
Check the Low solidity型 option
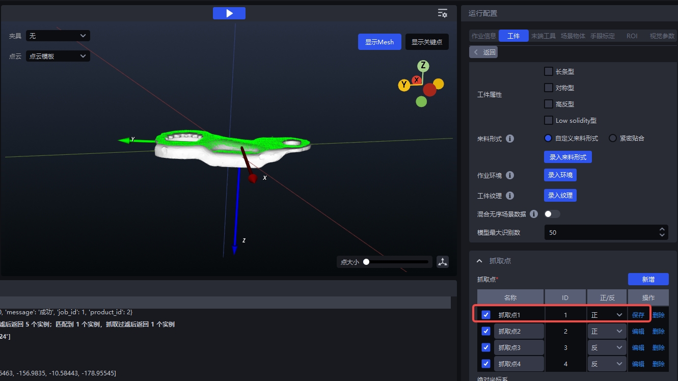(x=549, y=121)
